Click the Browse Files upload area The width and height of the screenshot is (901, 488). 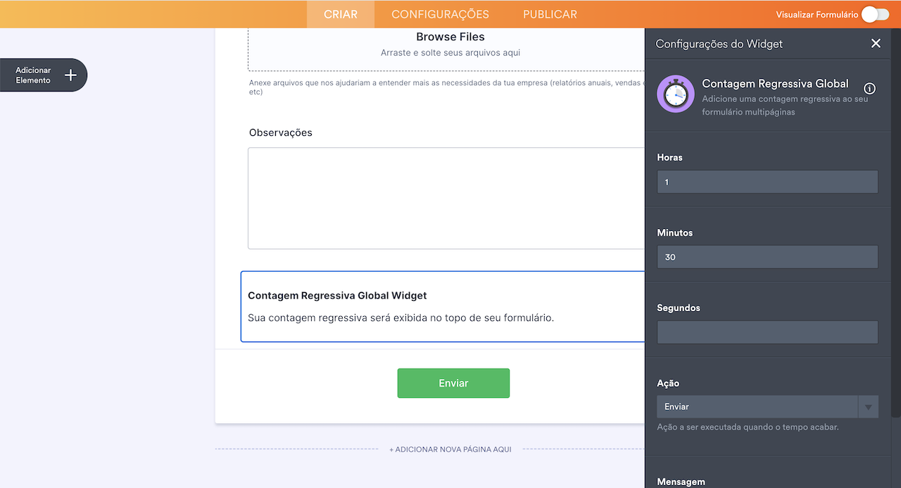point(450,44)
